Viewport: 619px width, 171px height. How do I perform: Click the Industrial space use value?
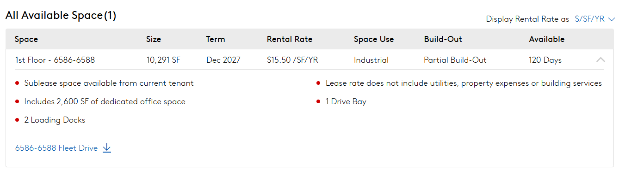click(371, 60)
